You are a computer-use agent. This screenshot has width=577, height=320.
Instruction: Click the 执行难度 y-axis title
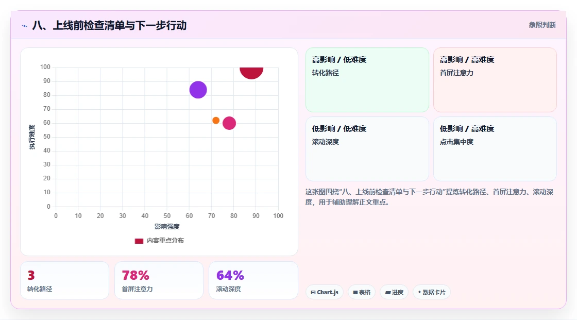[x=32, y=137]
